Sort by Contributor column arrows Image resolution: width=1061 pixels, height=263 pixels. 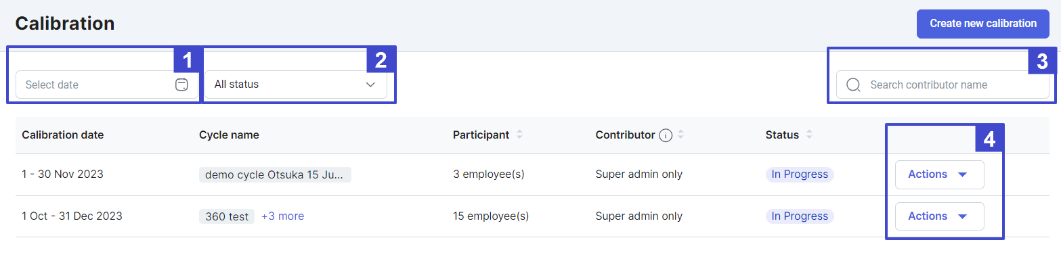(680, 135)
